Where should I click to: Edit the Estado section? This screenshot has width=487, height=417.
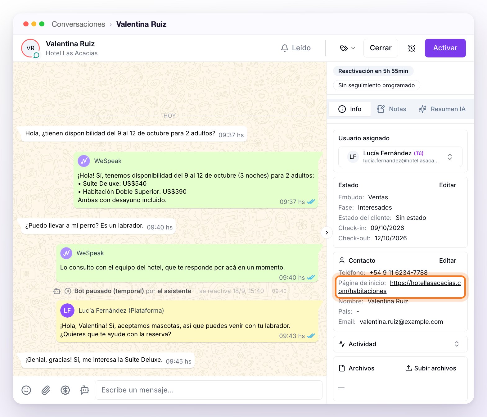(x=448, y=185)
